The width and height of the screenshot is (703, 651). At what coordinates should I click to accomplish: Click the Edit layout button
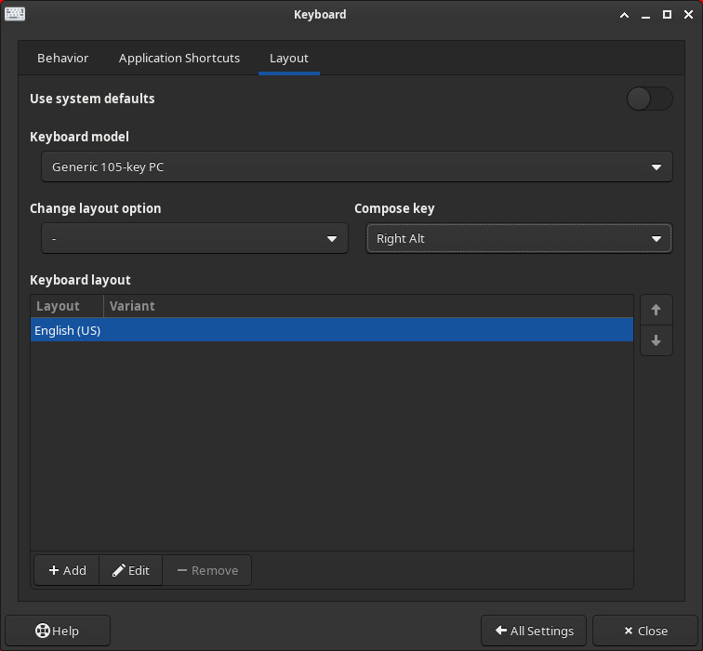(x=131, y=570)
